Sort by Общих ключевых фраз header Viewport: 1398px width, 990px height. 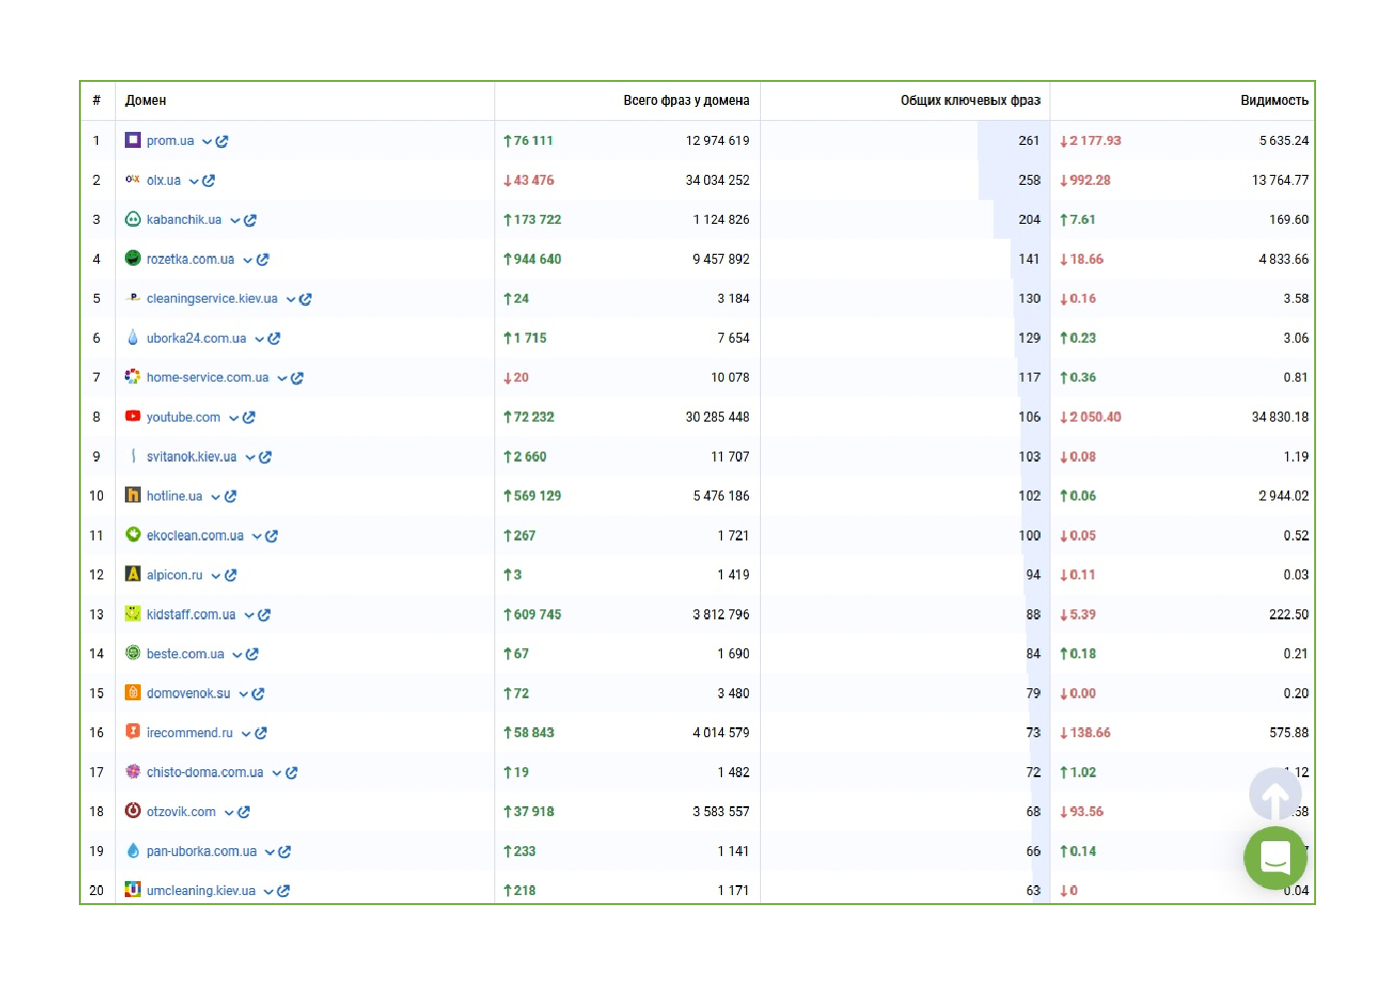click(970, 101)
